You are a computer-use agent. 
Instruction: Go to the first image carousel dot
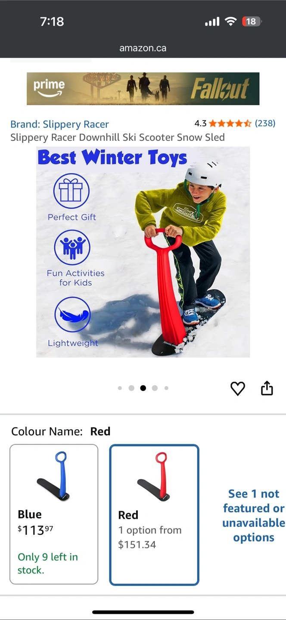(x=120, y=388)
